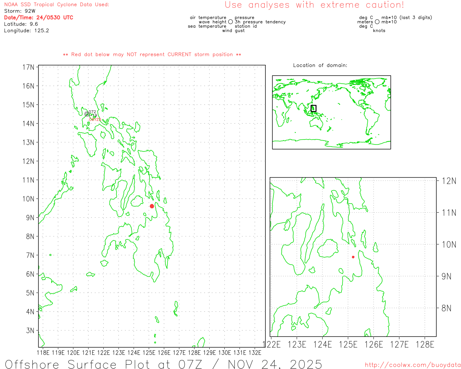This screenshot has width=461, height=369.
Task: Click the circular station marker near Manila
Action: (86, 114)
